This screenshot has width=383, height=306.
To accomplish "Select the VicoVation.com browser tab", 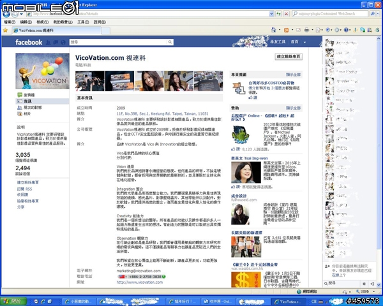I will (57, 30).
